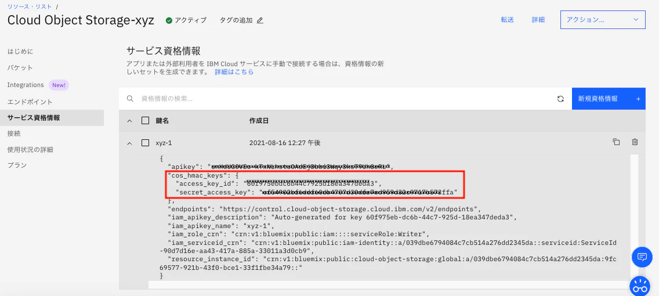Click the apikey line in JSON
This screenshot has height=296, width=659.
[x=281, y=167]
